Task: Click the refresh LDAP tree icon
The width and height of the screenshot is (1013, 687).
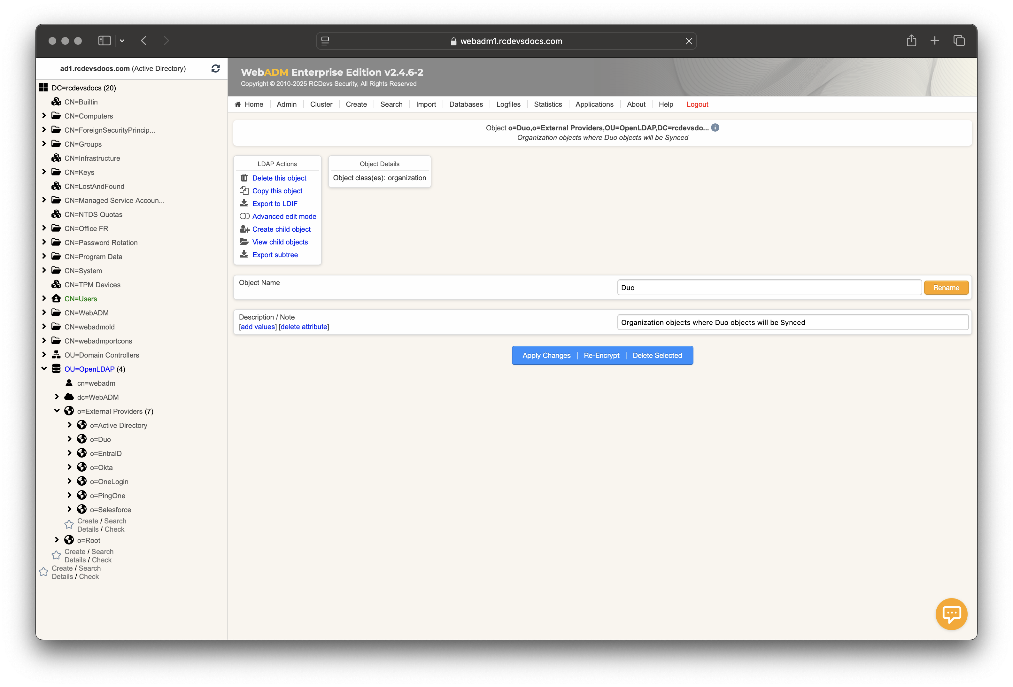Action: coord(215,68)
